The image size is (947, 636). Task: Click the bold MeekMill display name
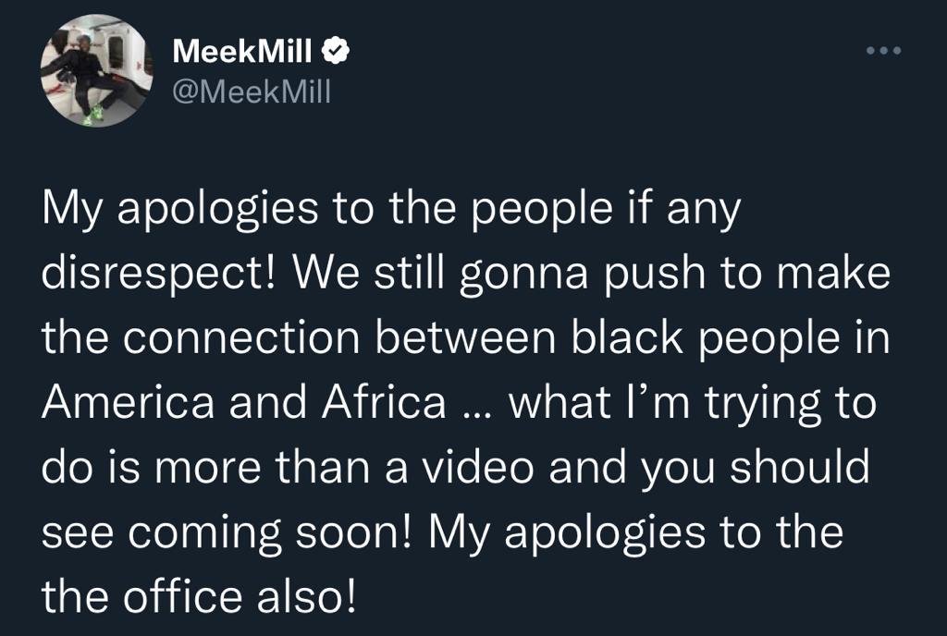243,53
